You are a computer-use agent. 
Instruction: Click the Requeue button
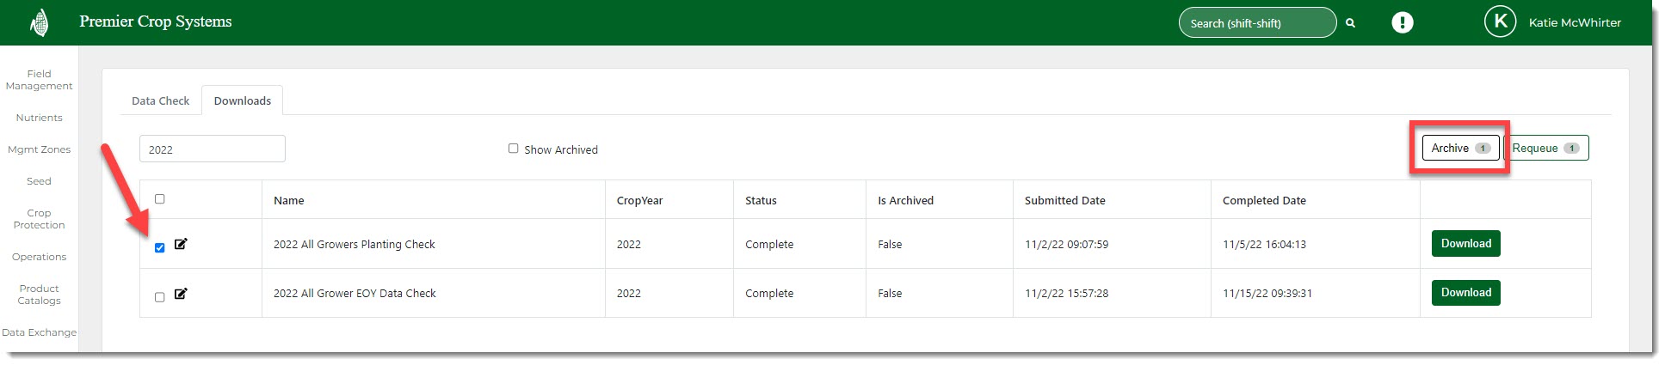(1545, 149)
